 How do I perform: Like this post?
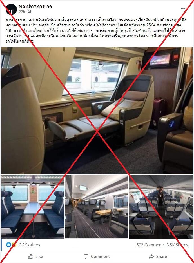pyautogui.click(x=35, y=257)
